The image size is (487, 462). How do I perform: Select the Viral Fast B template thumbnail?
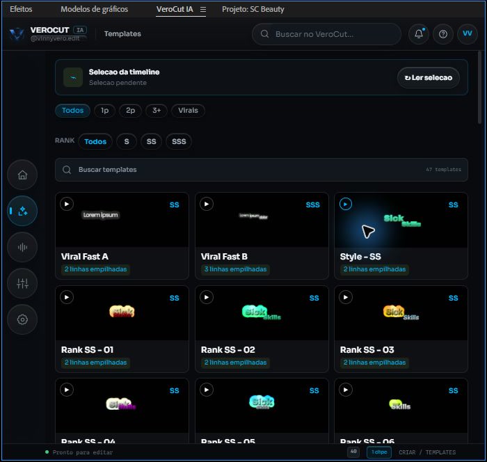[x=262, y=220]
